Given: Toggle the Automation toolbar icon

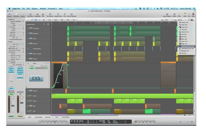Looking at the screenshot, I should click(38, 15).
